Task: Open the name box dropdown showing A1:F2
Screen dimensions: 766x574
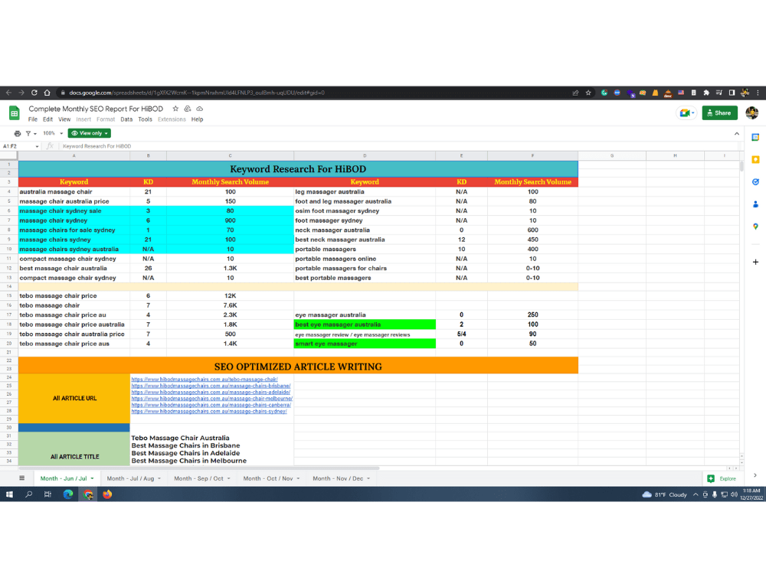Action: click(x=37, y=146)
